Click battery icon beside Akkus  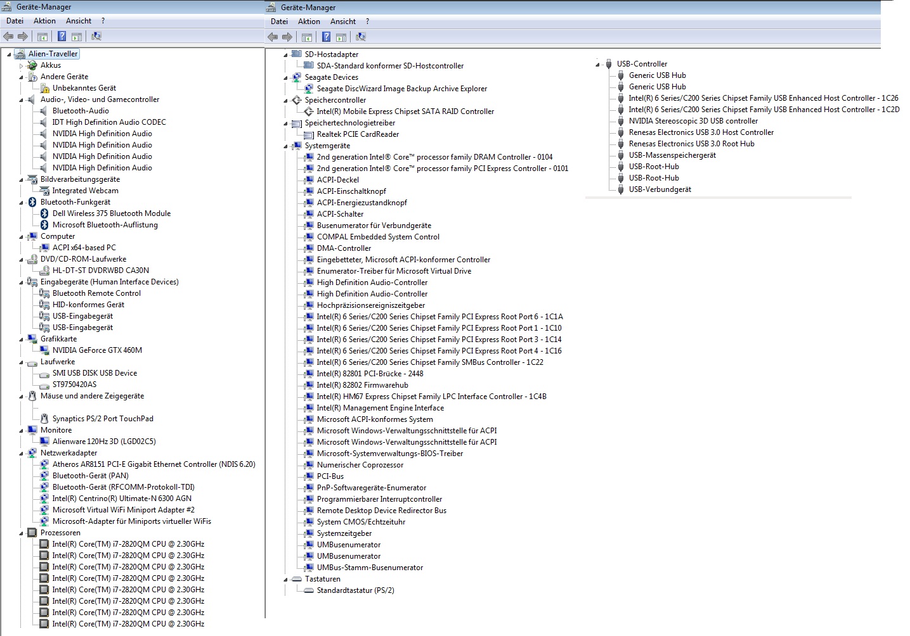click(32, 65)
